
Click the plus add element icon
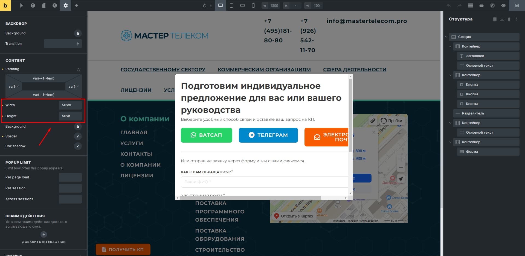tap(77, 5)
